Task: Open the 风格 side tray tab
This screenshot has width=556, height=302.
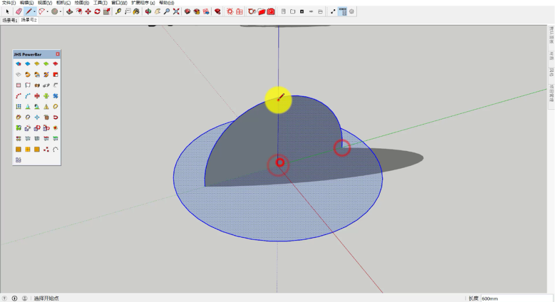Action: [552, 72]
